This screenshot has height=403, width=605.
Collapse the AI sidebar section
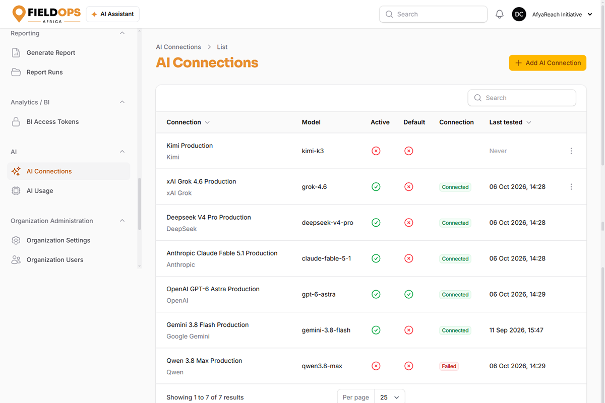122,152
